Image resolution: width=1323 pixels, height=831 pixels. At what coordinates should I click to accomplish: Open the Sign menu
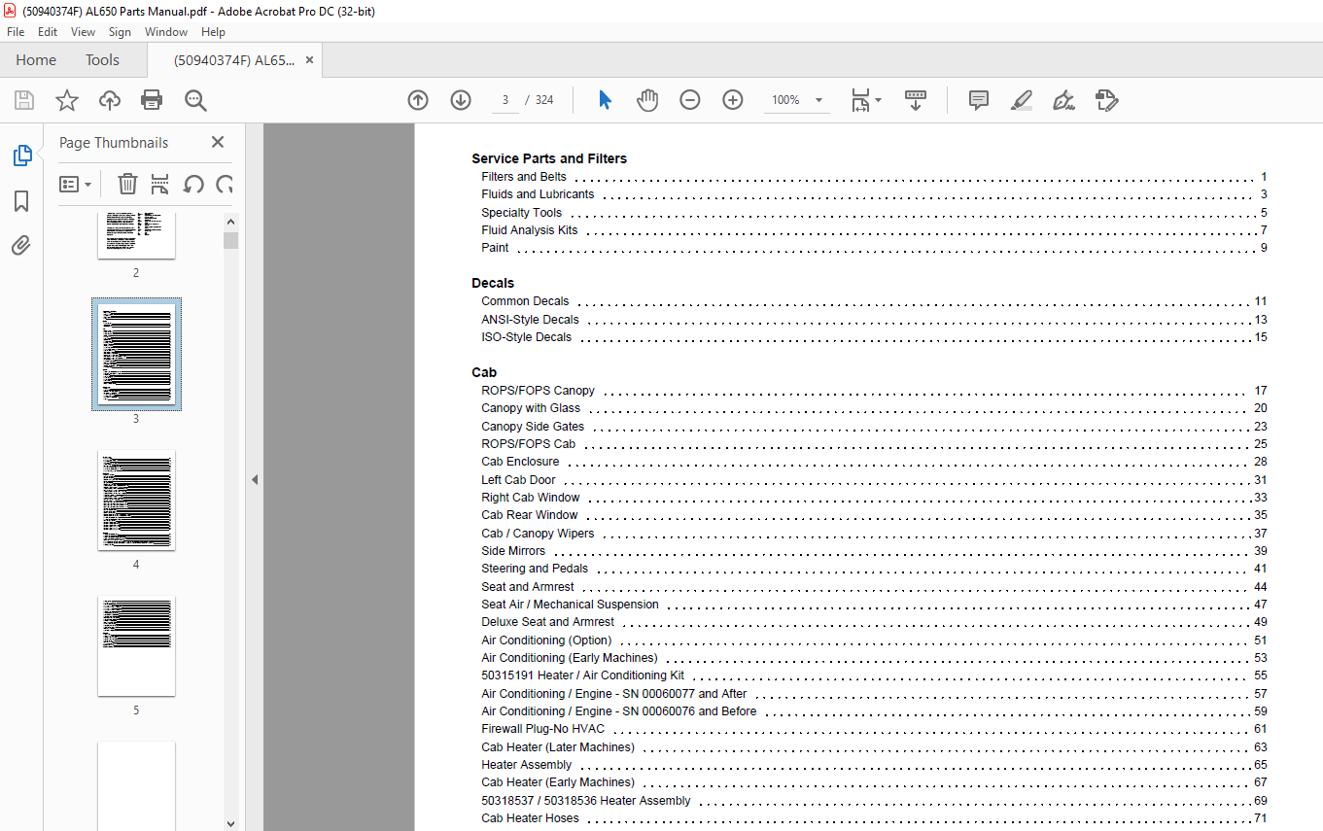tap(120, 32)
